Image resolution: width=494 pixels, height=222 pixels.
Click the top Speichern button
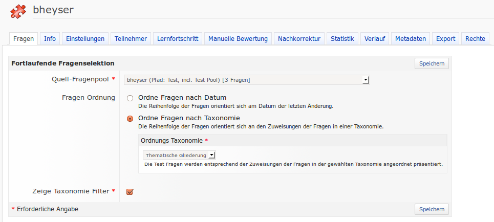click(432, 63)
